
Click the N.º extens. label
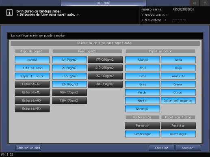[x=154, y=20]
